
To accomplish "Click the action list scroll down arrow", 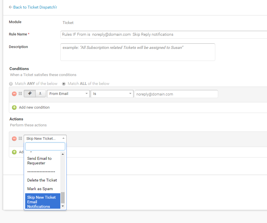I will pos(63,206).
